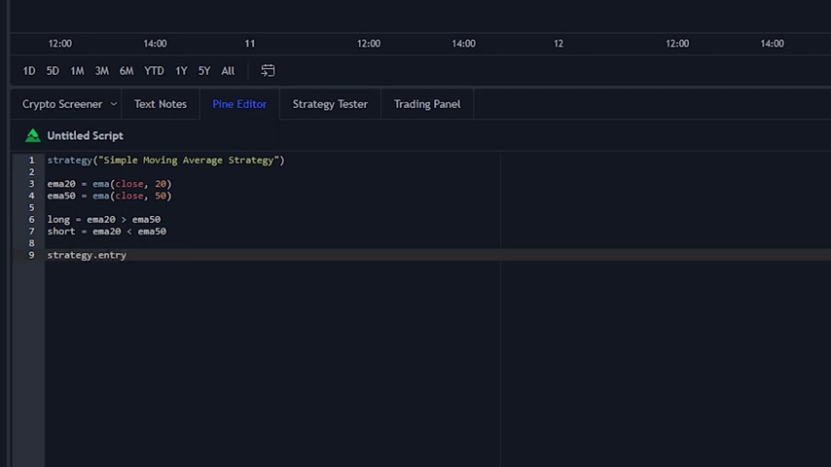Viewport: 831px width, 467px height.
Task: Switch to the Trading Panel tab
Action: pos(427,104)
